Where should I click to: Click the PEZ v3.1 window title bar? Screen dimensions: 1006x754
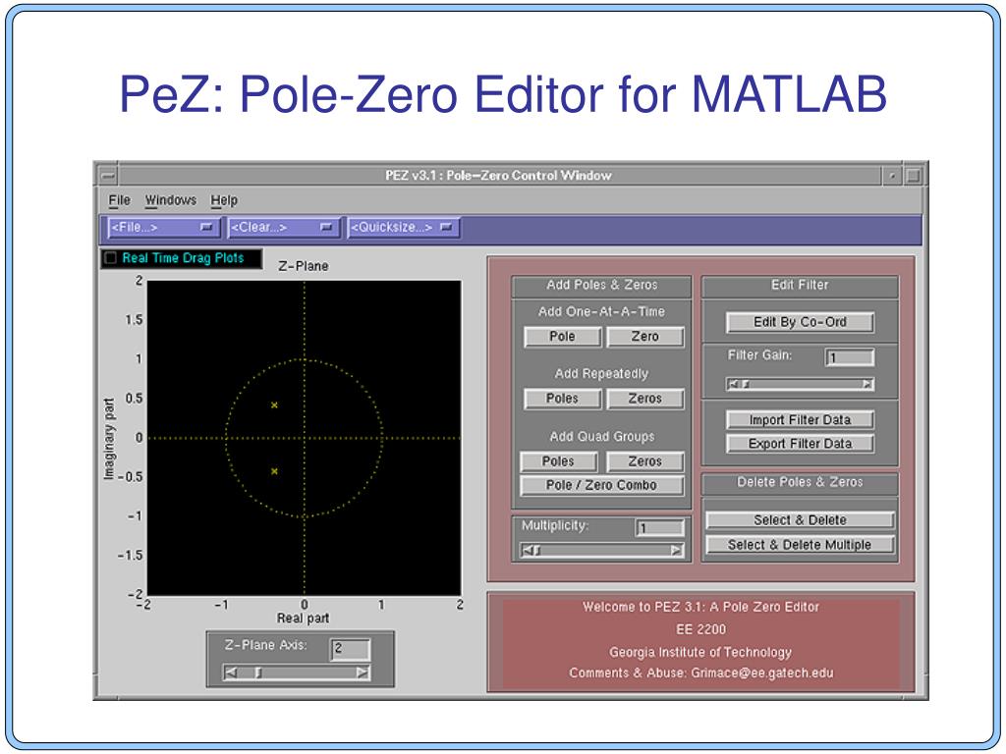click(x=498, y=175)
